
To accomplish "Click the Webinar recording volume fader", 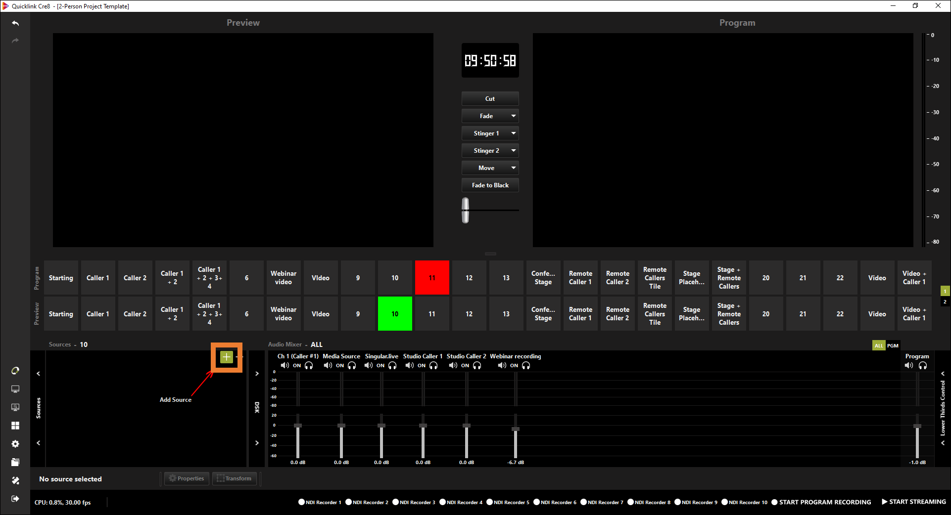I will [516, 429].
